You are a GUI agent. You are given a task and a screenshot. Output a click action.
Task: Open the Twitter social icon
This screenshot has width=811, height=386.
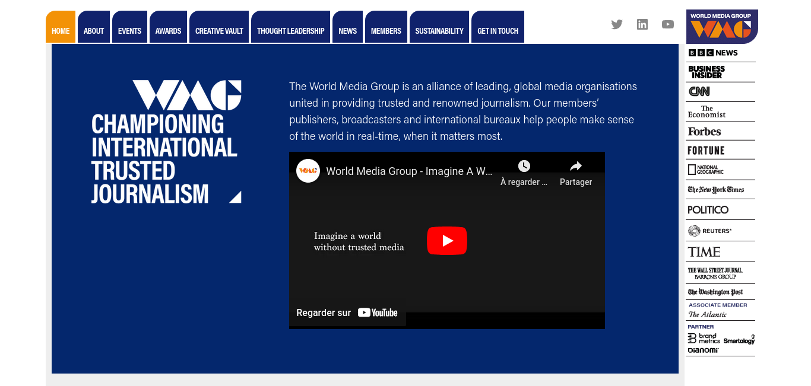click(617, 24)
